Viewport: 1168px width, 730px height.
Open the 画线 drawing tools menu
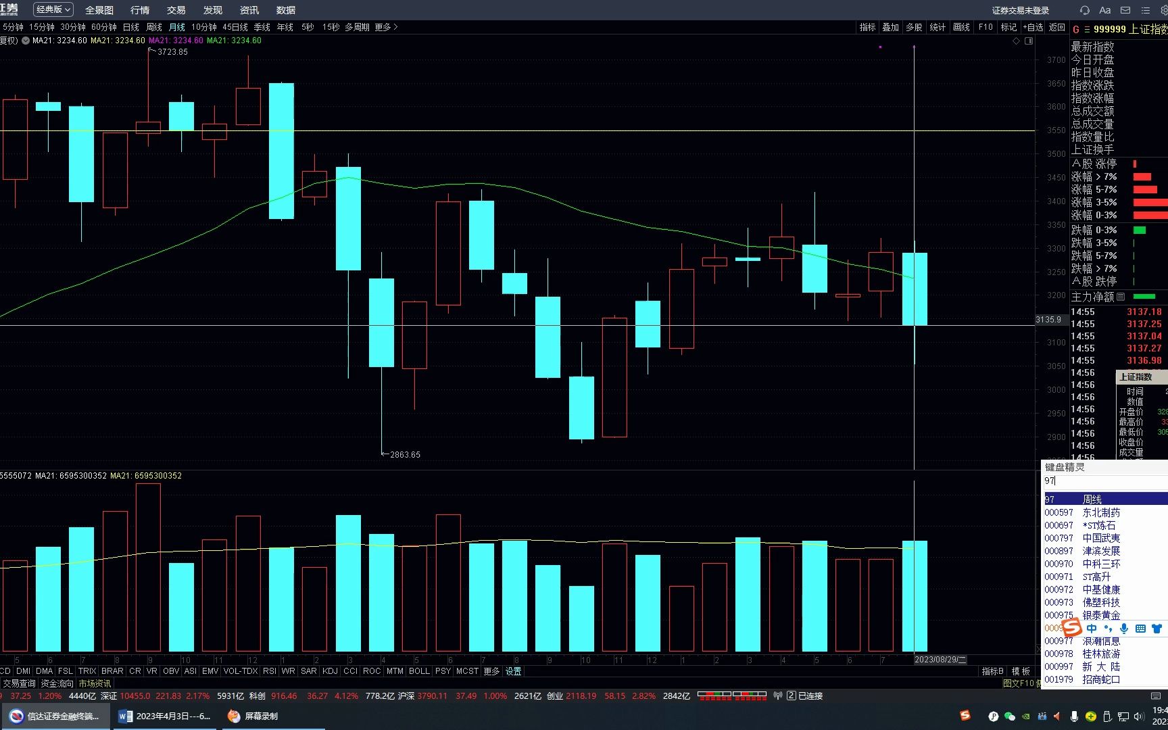coord(961,27)
